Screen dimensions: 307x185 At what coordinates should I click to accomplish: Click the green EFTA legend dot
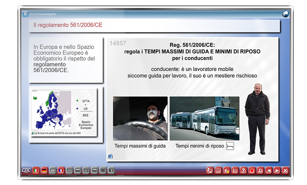tap(77, 101)
